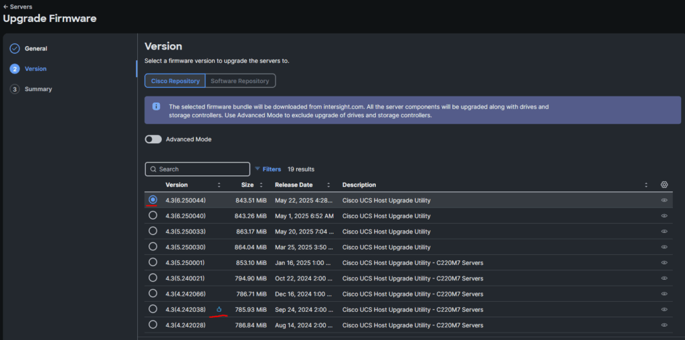Click version text 4.3(6.250044)
Viewport: 685px width, 340px height.
tap(185, 201)
